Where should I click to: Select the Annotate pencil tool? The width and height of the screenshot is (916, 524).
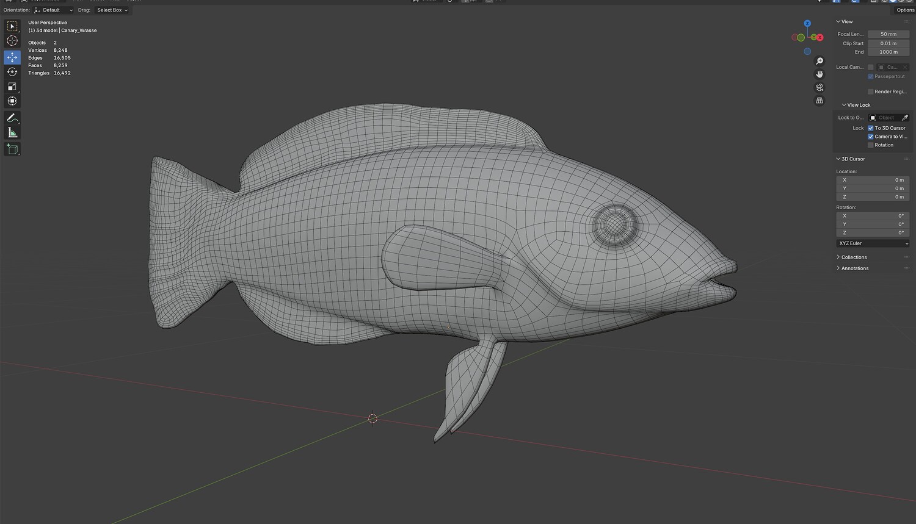click(12, 118)
